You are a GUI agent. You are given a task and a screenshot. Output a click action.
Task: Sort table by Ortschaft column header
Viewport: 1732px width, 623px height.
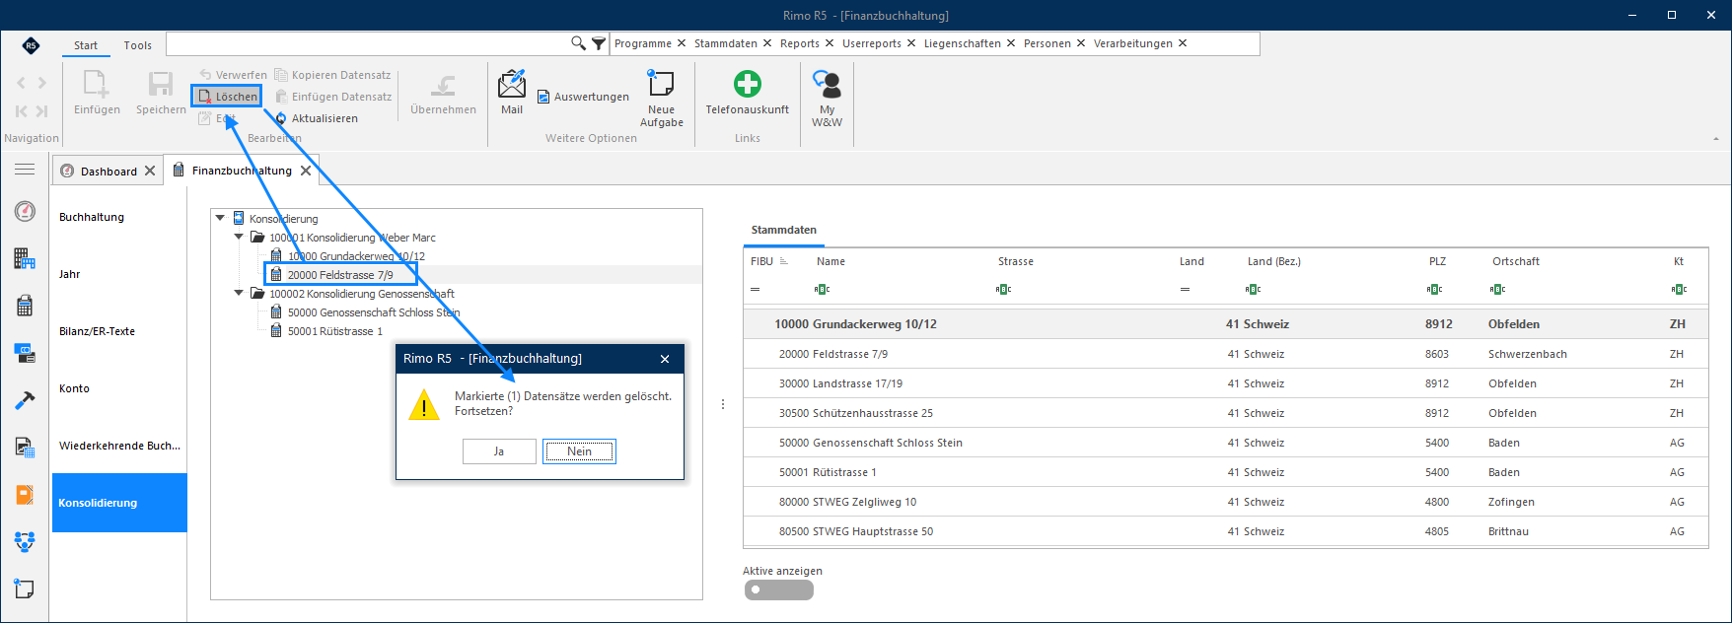coord(1516,261)
